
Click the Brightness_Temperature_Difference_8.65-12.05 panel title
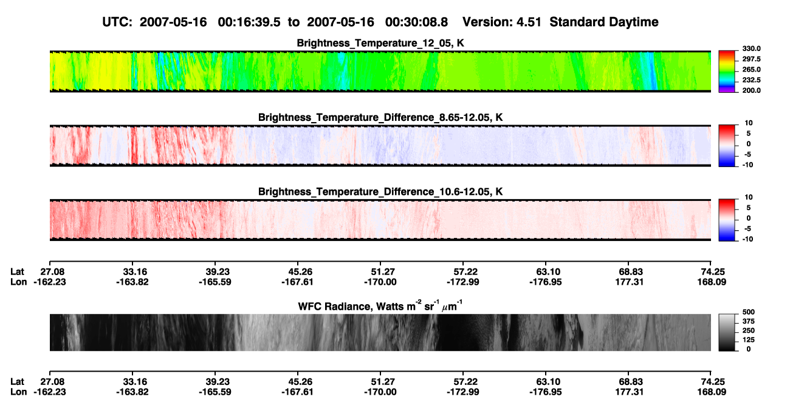coord(380,117)
